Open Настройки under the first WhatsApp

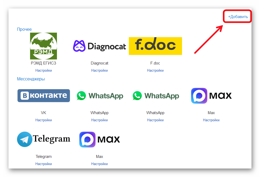click(100, 120)
